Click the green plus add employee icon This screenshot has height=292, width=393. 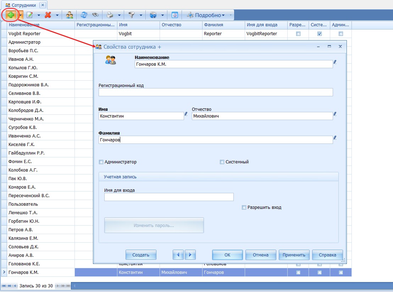pyautogui.click(x=11, y=15)
